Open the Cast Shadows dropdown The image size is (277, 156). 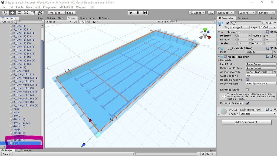(260, 76)
